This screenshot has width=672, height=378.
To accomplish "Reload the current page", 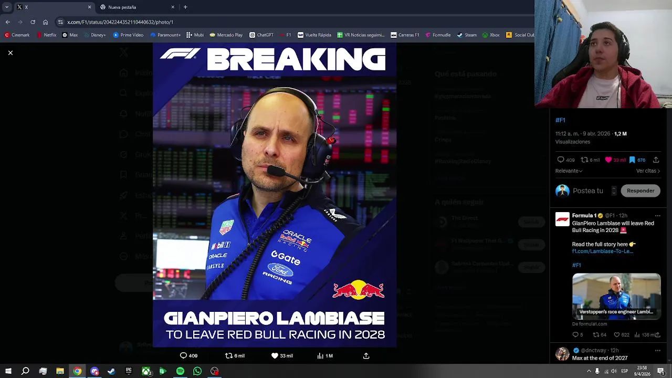I will [33, 22].
